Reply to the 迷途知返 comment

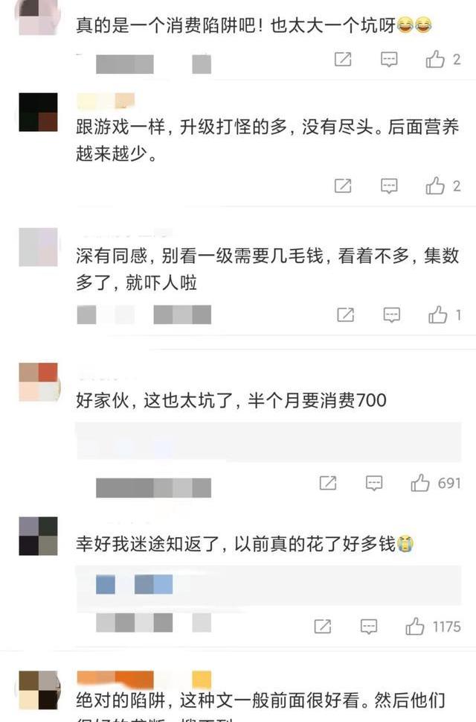tap(368, 627)
